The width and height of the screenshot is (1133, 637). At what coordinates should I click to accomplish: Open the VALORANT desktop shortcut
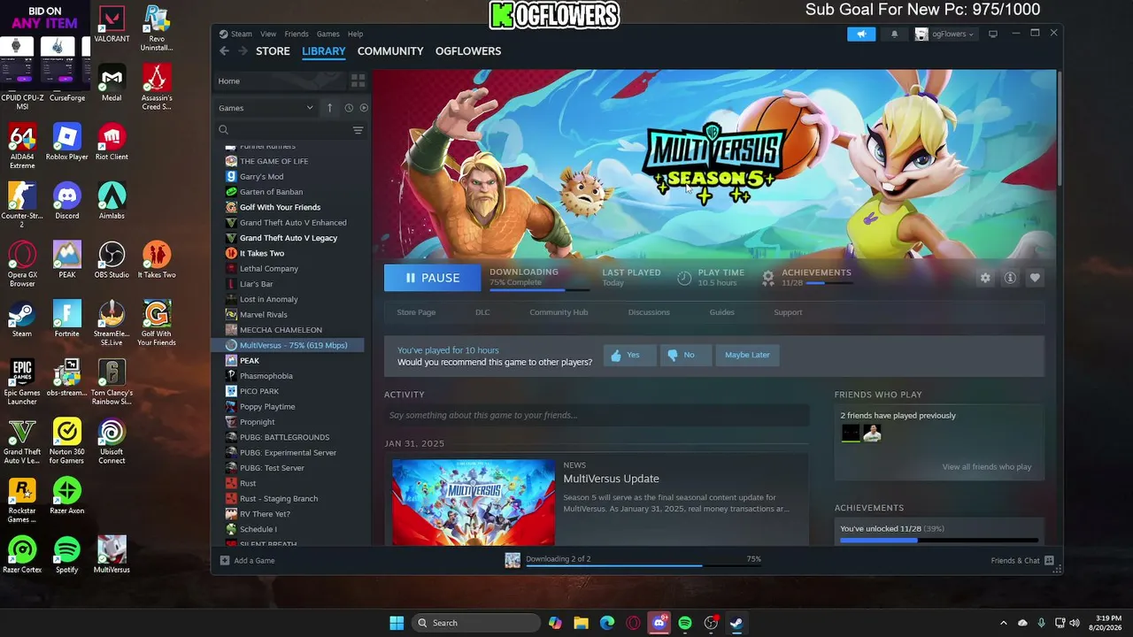tap(112, 25)
